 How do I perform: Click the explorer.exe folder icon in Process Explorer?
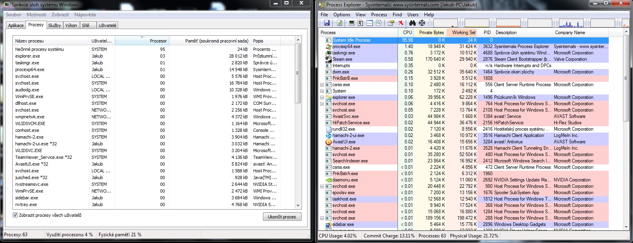click(329, 97)
